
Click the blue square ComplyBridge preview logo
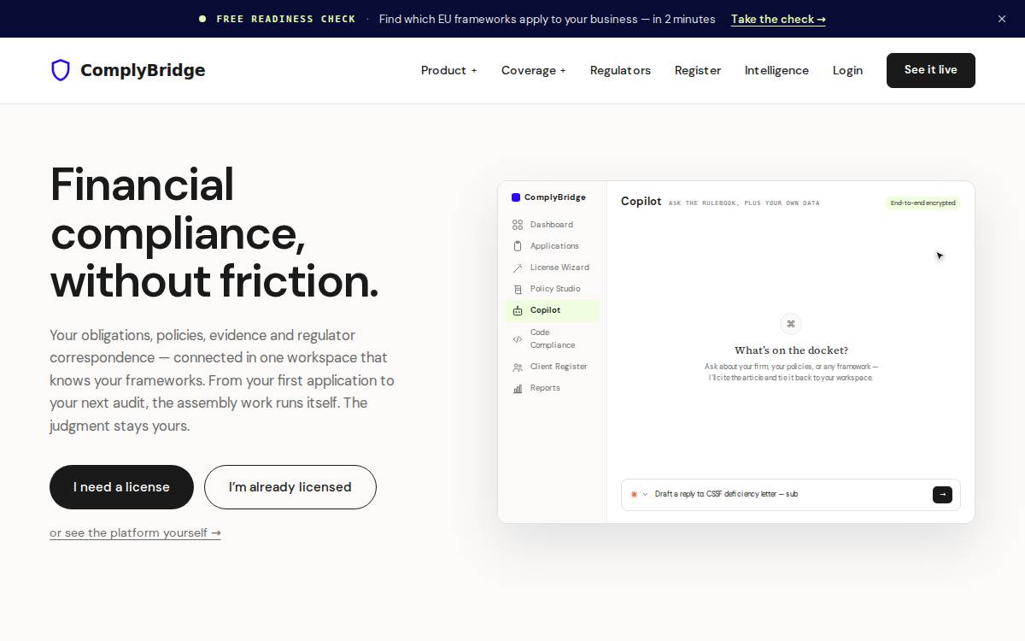[x=516, y=197]
